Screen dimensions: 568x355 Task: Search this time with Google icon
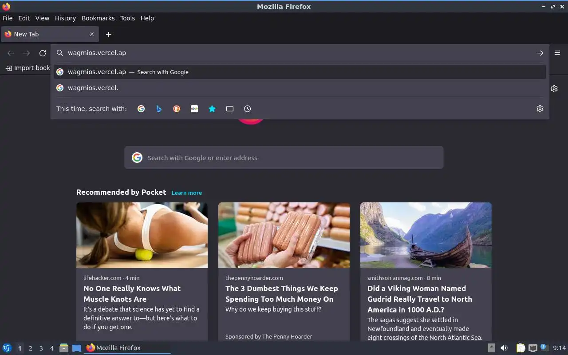(x=141, y=109)
